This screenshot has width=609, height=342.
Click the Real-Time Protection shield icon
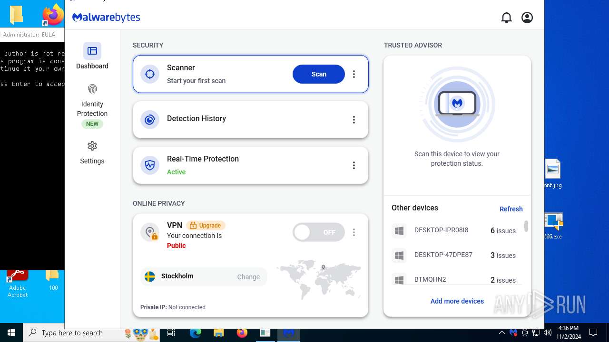[x=150, y=165]
